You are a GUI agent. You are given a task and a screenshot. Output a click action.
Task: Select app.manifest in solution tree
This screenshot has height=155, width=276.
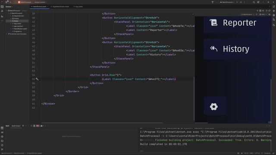point(18,26)
